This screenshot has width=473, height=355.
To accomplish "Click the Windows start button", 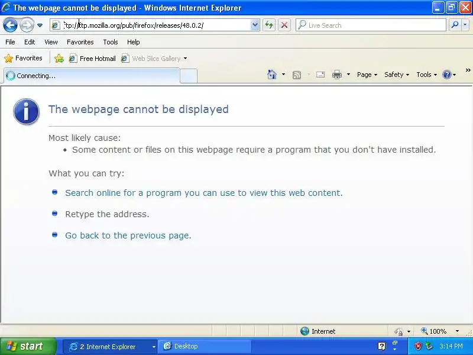I will (28, 346).
